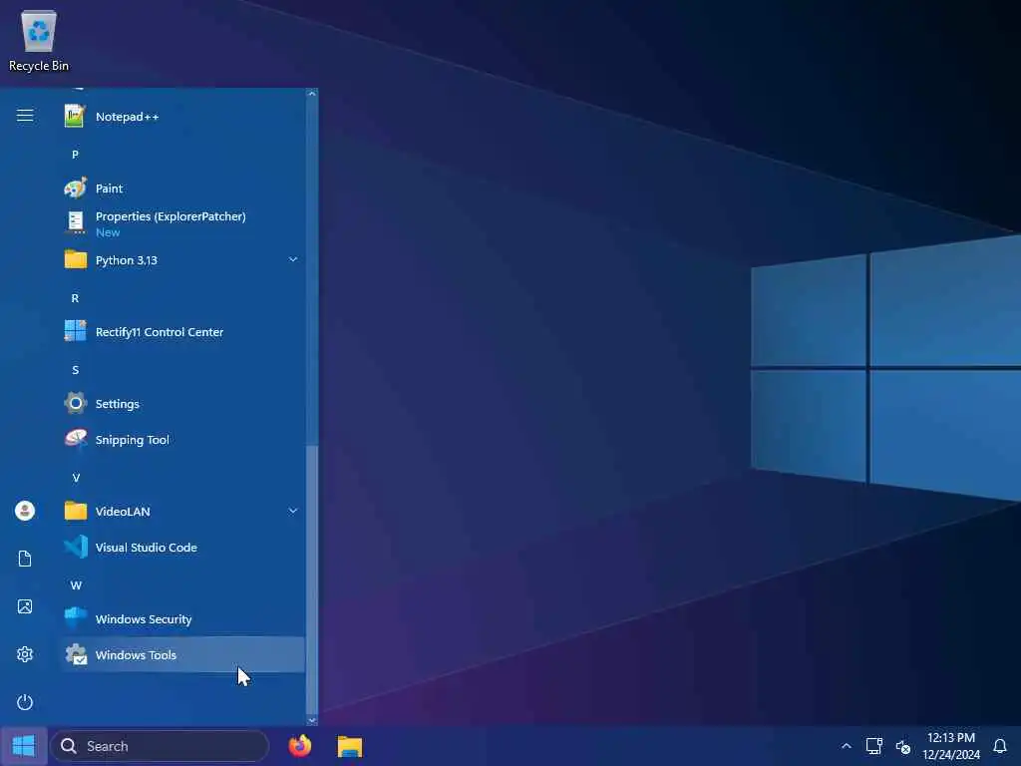Launch Notepad++ via its icon
Screen dimensions: 1021x766
(75, 117)
